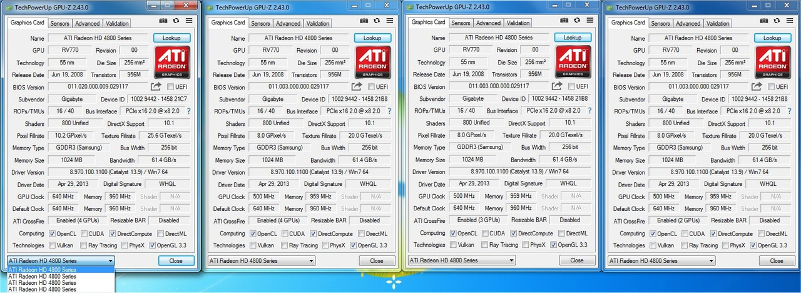
Task: Click the bus test question mark in 2 GPUs window
Action: (788, 111)
